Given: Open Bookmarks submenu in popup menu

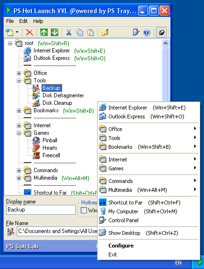Looking at the screenshot, I should click(x=148, y=147).
